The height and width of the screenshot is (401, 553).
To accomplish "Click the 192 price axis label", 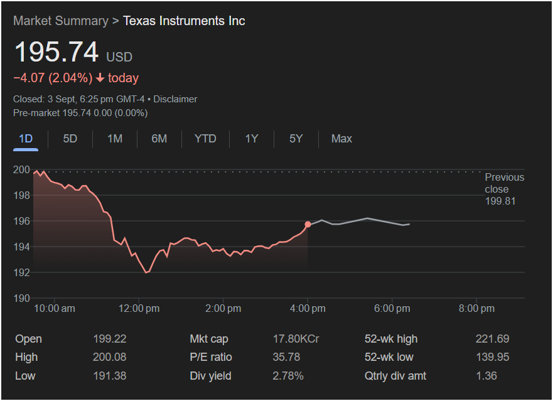I will (21, 272).
